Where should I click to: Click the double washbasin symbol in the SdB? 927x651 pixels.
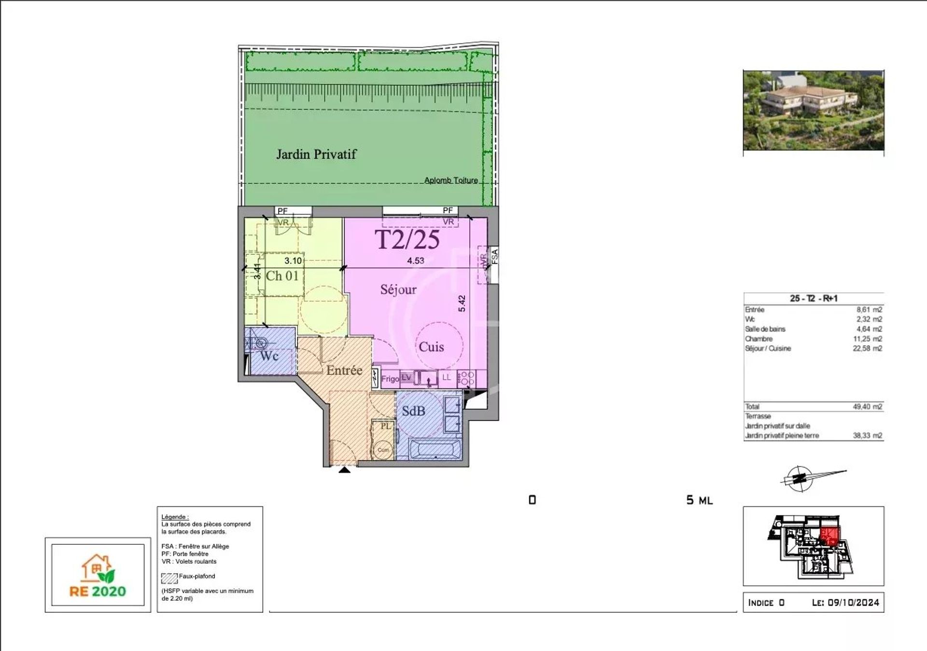(452, 415)
